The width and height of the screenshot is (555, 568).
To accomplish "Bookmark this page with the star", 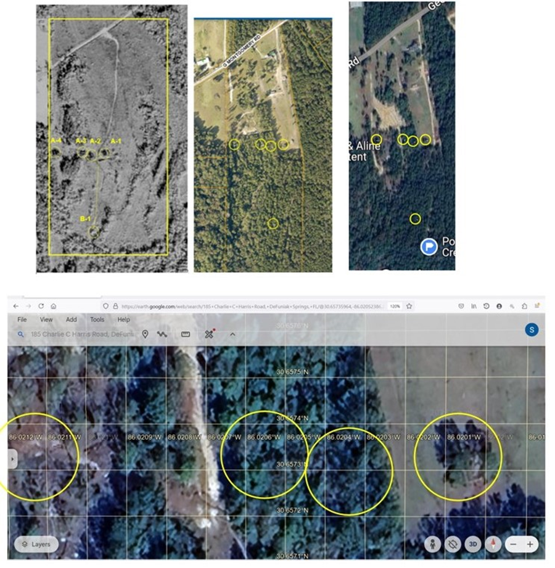I will point(409,306).
